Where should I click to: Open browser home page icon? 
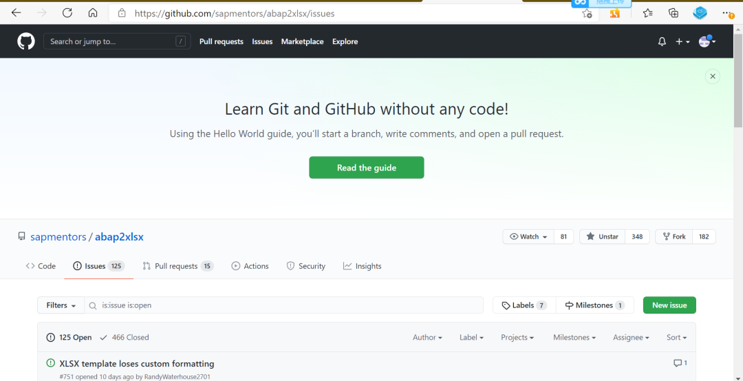coord(93,13)
